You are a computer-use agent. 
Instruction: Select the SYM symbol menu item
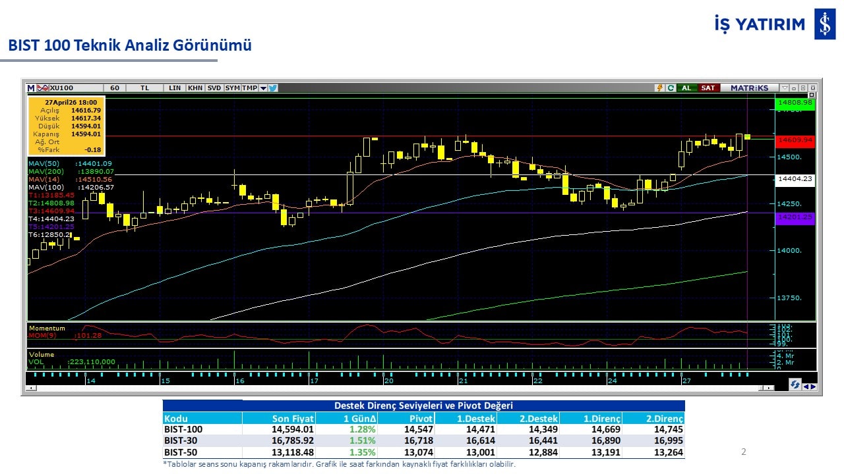(232, 88)
